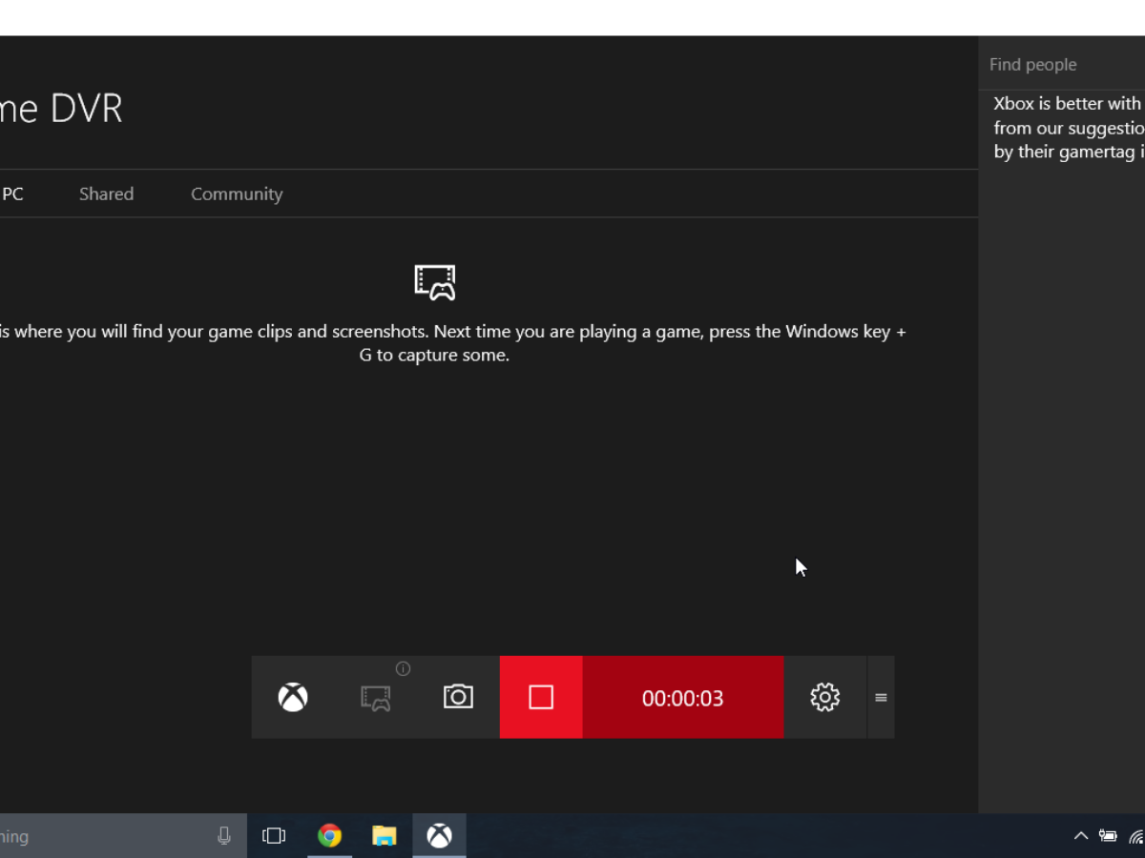Click the Xbox is better with text
The height and width of the screenshot is (858, 1145).
(x=1069, y=128)
